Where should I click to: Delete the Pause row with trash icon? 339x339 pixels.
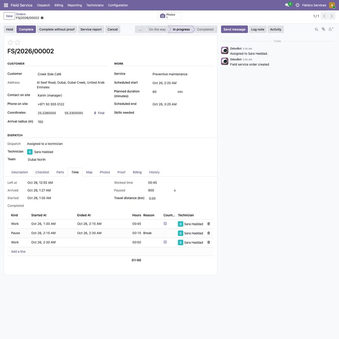point(209,233)
